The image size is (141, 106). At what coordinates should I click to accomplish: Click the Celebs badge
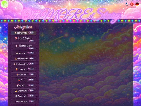tap(31, 53)
